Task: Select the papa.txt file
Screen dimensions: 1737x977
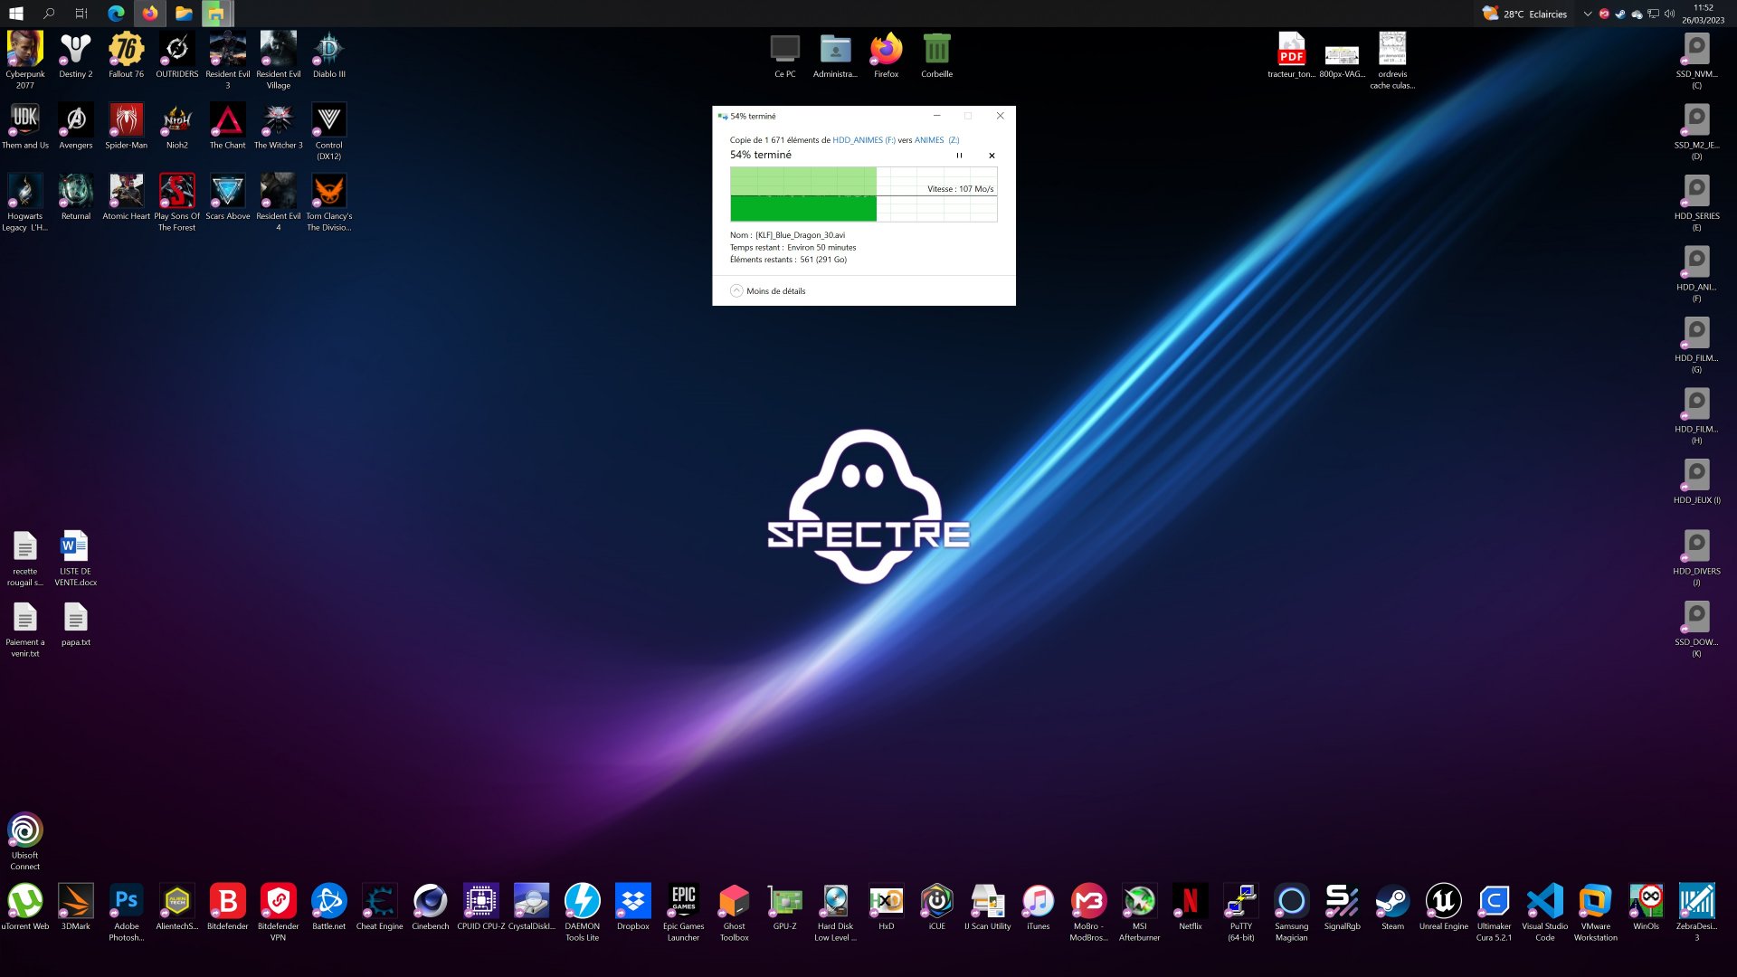Action: pyautogui.click(x=76, y=622)
